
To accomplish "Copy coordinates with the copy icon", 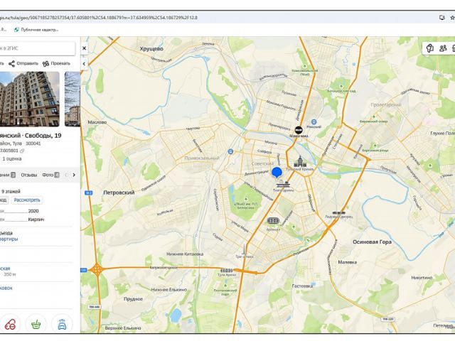I will [x=22, y=151].
